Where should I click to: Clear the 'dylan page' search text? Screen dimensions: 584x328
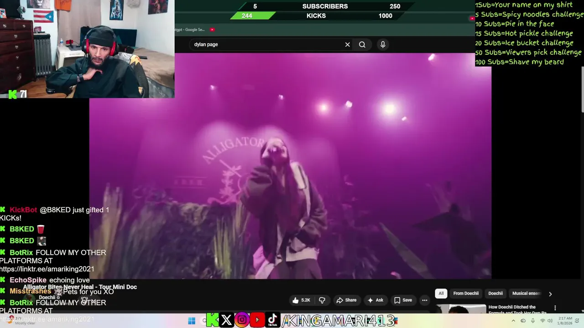pos(347,45)
